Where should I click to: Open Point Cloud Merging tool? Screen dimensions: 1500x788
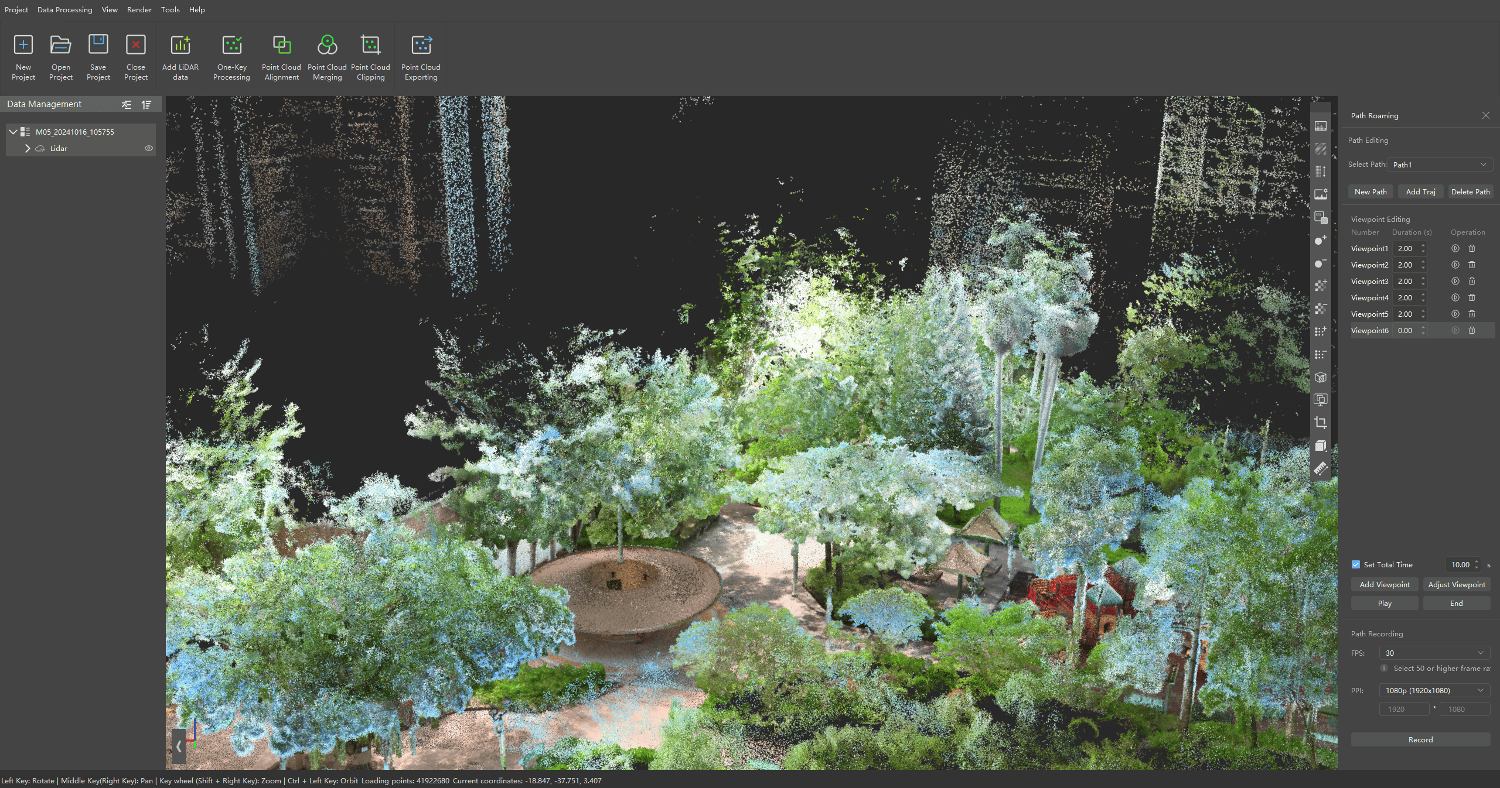[327, 46]
